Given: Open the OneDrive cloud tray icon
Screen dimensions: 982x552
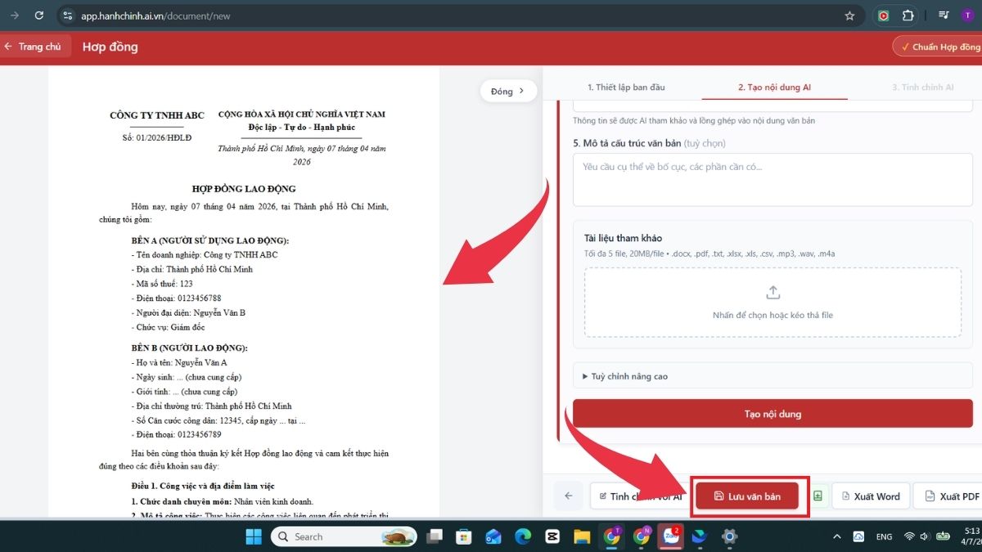Looking at the screenshot, I should tap(858, 536).
